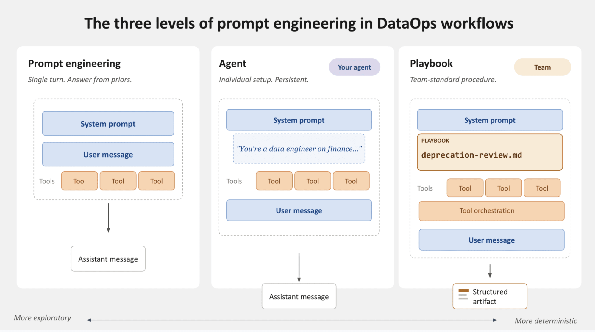Click the 'Agent' panel heading

[x=233, y=64]
